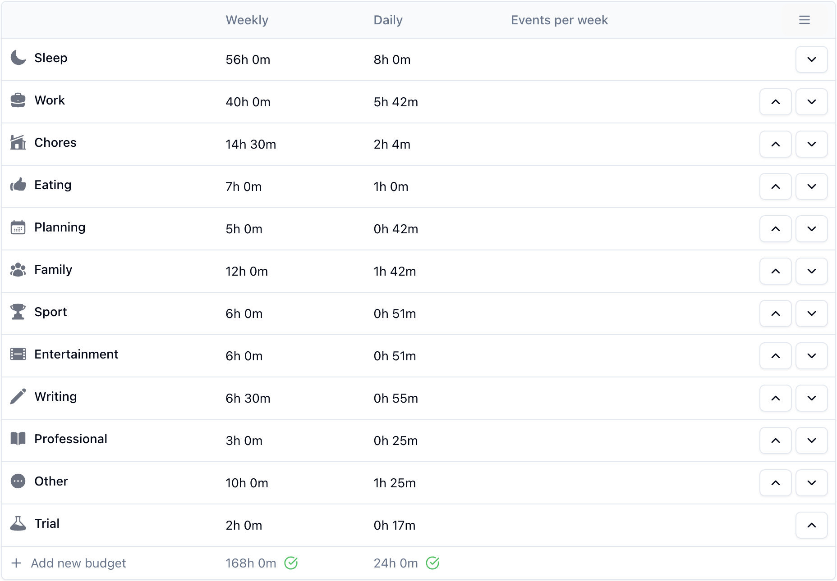The image size is (837, 581).
Task: Select the Writing pencil icon
Action: [x=18, y=397]
